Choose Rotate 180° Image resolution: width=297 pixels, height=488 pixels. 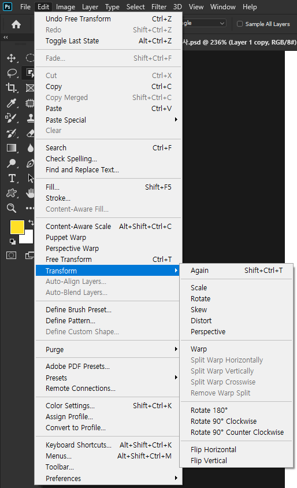click(x=236, y=410)
